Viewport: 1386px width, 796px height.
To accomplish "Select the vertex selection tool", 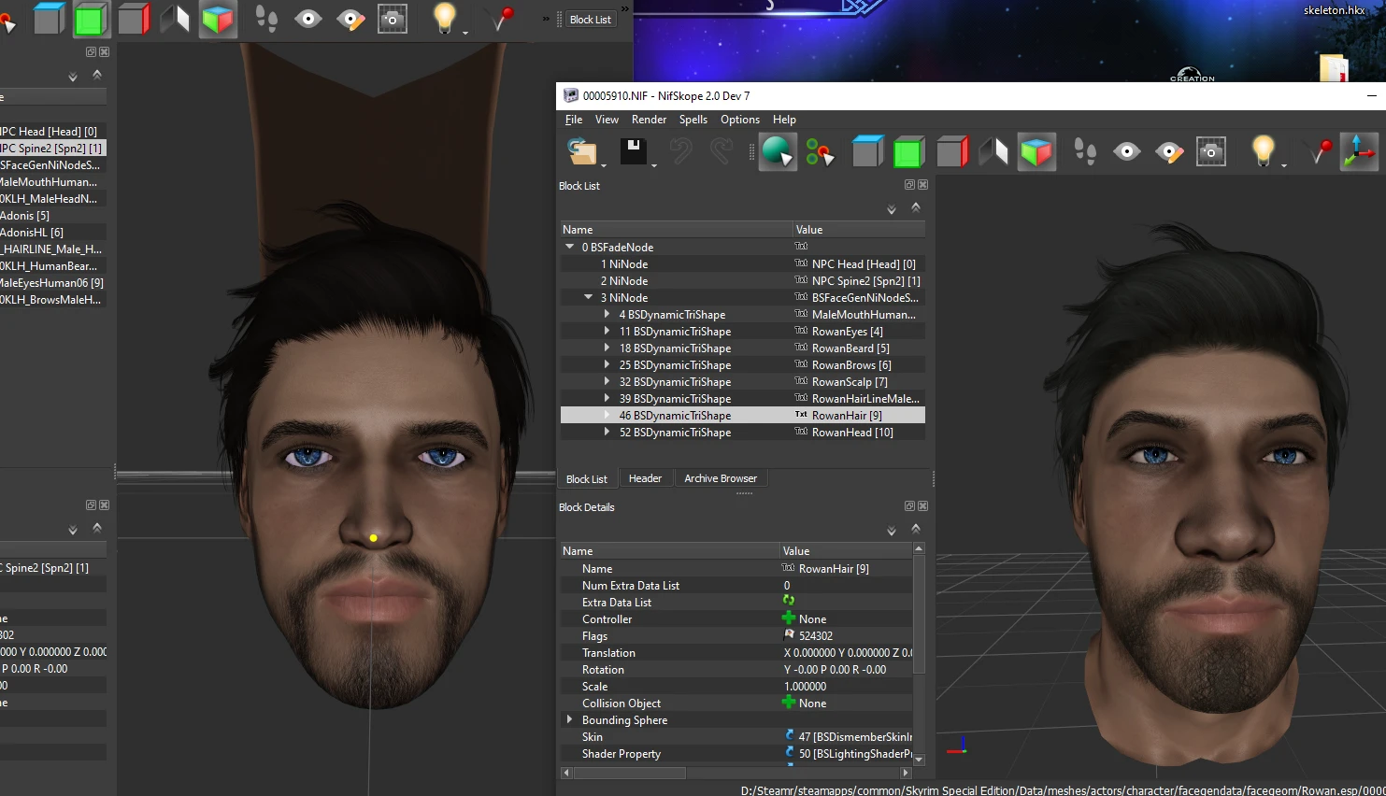I will click(x=820, y=151).
